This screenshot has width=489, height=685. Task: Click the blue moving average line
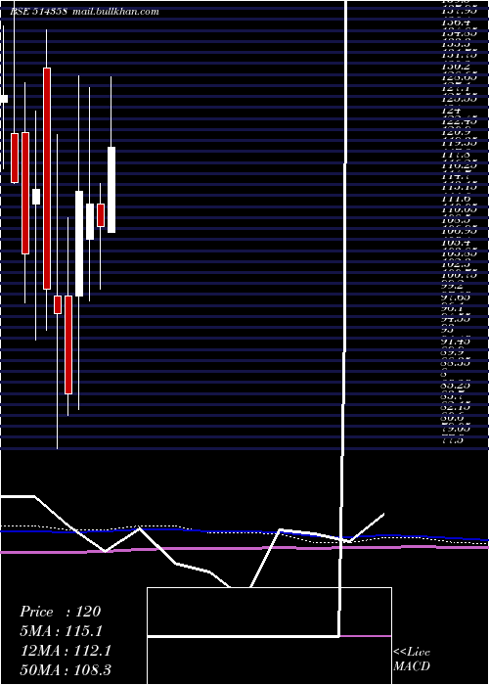(x=244, y=532)
